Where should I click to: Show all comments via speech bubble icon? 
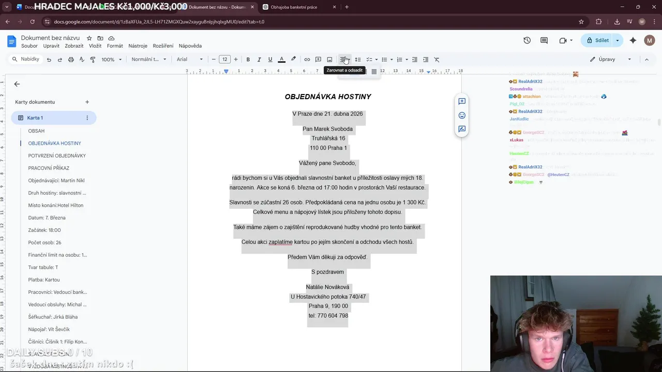(544, 40)
